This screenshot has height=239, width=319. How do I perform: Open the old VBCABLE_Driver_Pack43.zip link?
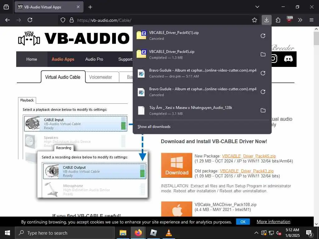tap(247, 171)
